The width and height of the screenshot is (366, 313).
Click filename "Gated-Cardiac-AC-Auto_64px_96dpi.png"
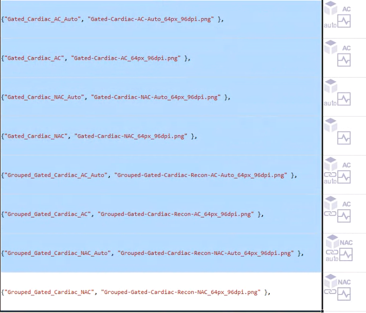151,19
